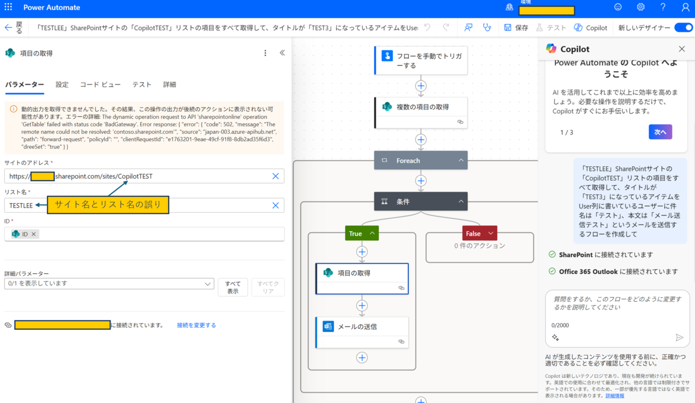This screenshot has height=403, width=695.
Task: Select the メールの送信 action card
Action: pos(362,332)
